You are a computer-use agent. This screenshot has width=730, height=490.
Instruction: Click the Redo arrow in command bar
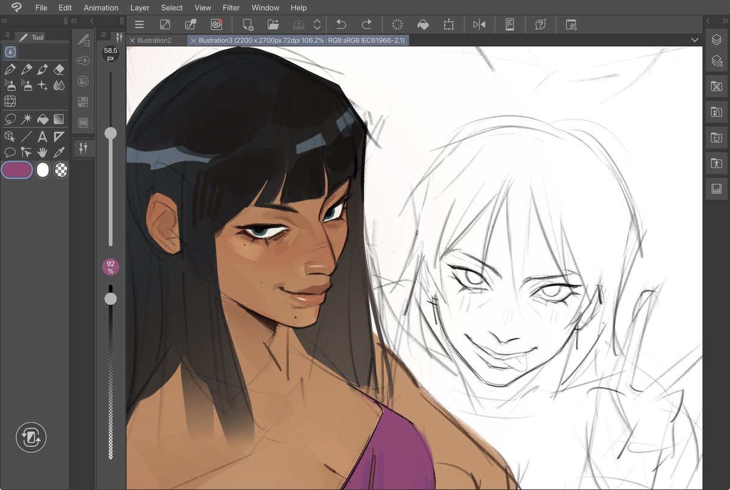pos(366,24)
